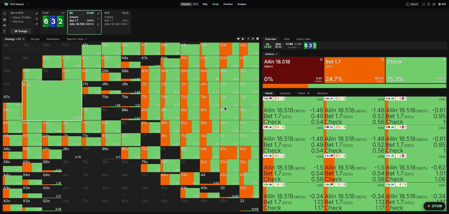This screenshot has height=214, width=449.
Task: Switch game type to PLO
Action: click(196, 4)
